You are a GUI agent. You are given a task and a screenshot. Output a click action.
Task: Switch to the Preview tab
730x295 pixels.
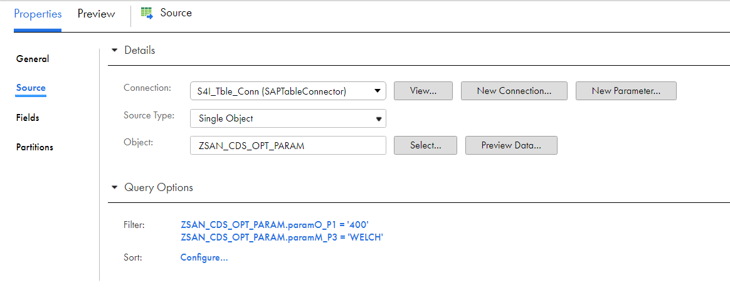[97, 14]
